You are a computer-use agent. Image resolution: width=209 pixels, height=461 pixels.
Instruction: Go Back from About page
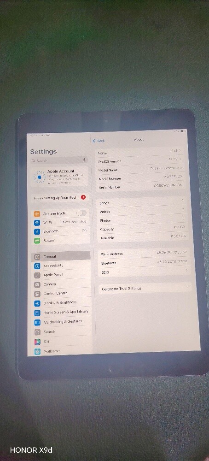[x=99, y=141]
